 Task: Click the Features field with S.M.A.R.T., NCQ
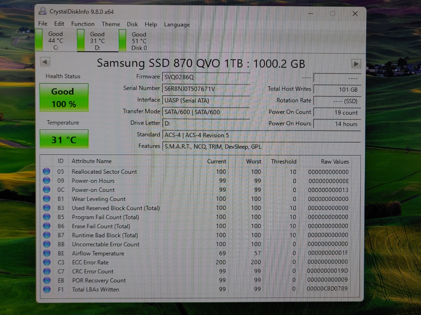pyautogui.click(x=261, y=146)
